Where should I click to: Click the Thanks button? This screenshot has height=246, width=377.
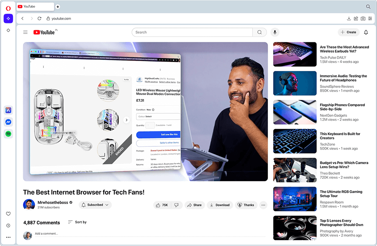point(246,205)
